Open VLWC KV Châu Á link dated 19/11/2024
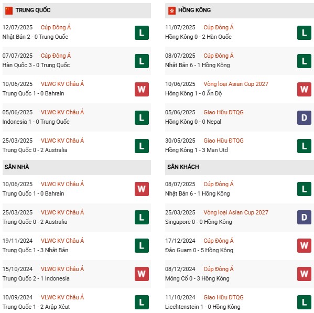 (62, 241)
